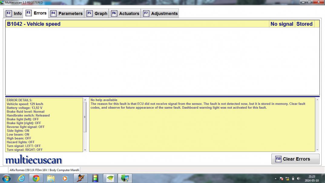Screen dimensions: 325x183
Task: Click 'Reverse light signal: OFF' line
Action: pyautogui.click(x=26, y=127)
